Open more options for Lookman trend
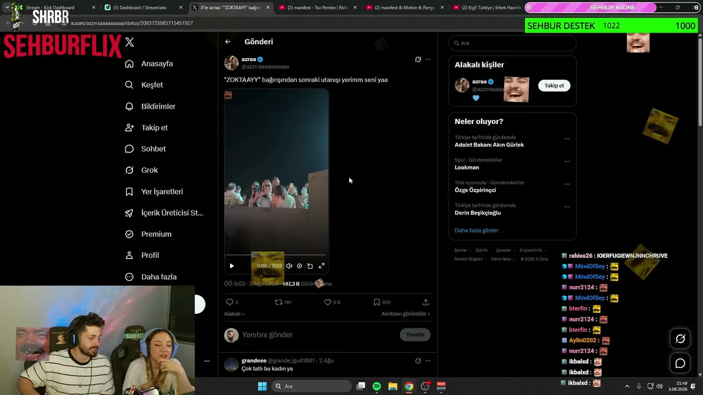The image size is (703, 395). pyautogui.click(x=567, y=161)
